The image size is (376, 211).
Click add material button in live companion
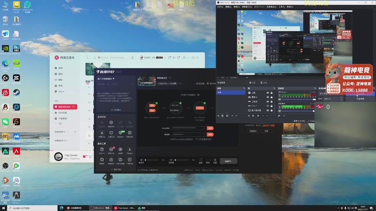pos(116,110)
